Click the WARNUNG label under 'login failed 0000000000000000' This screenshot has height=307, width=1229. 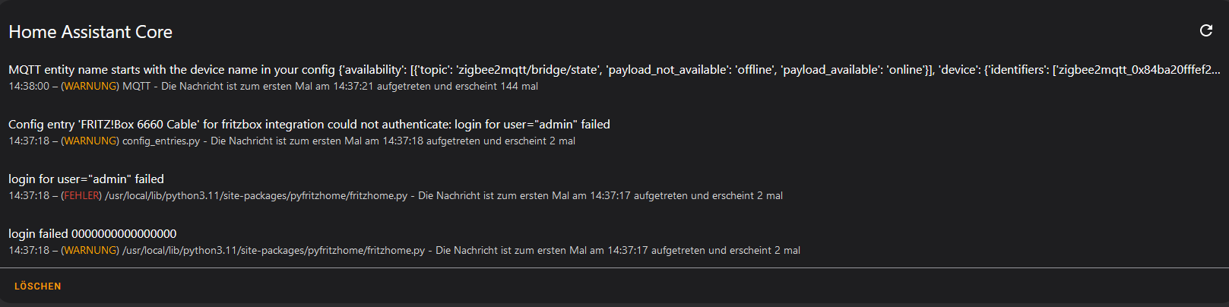pyautogui.click(x=90, y=251)
